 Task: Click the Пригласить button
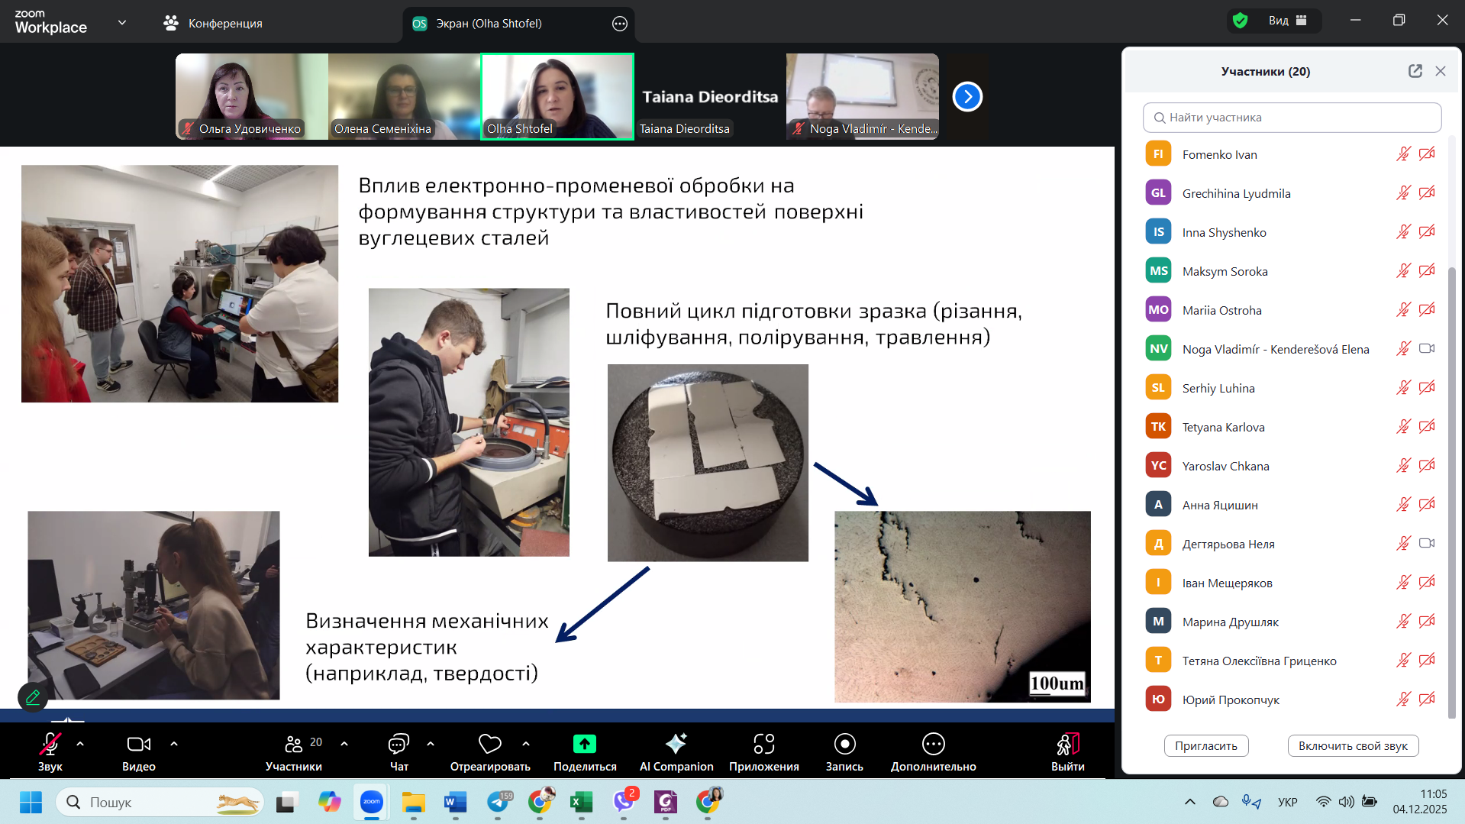[x=1206, y=745]
